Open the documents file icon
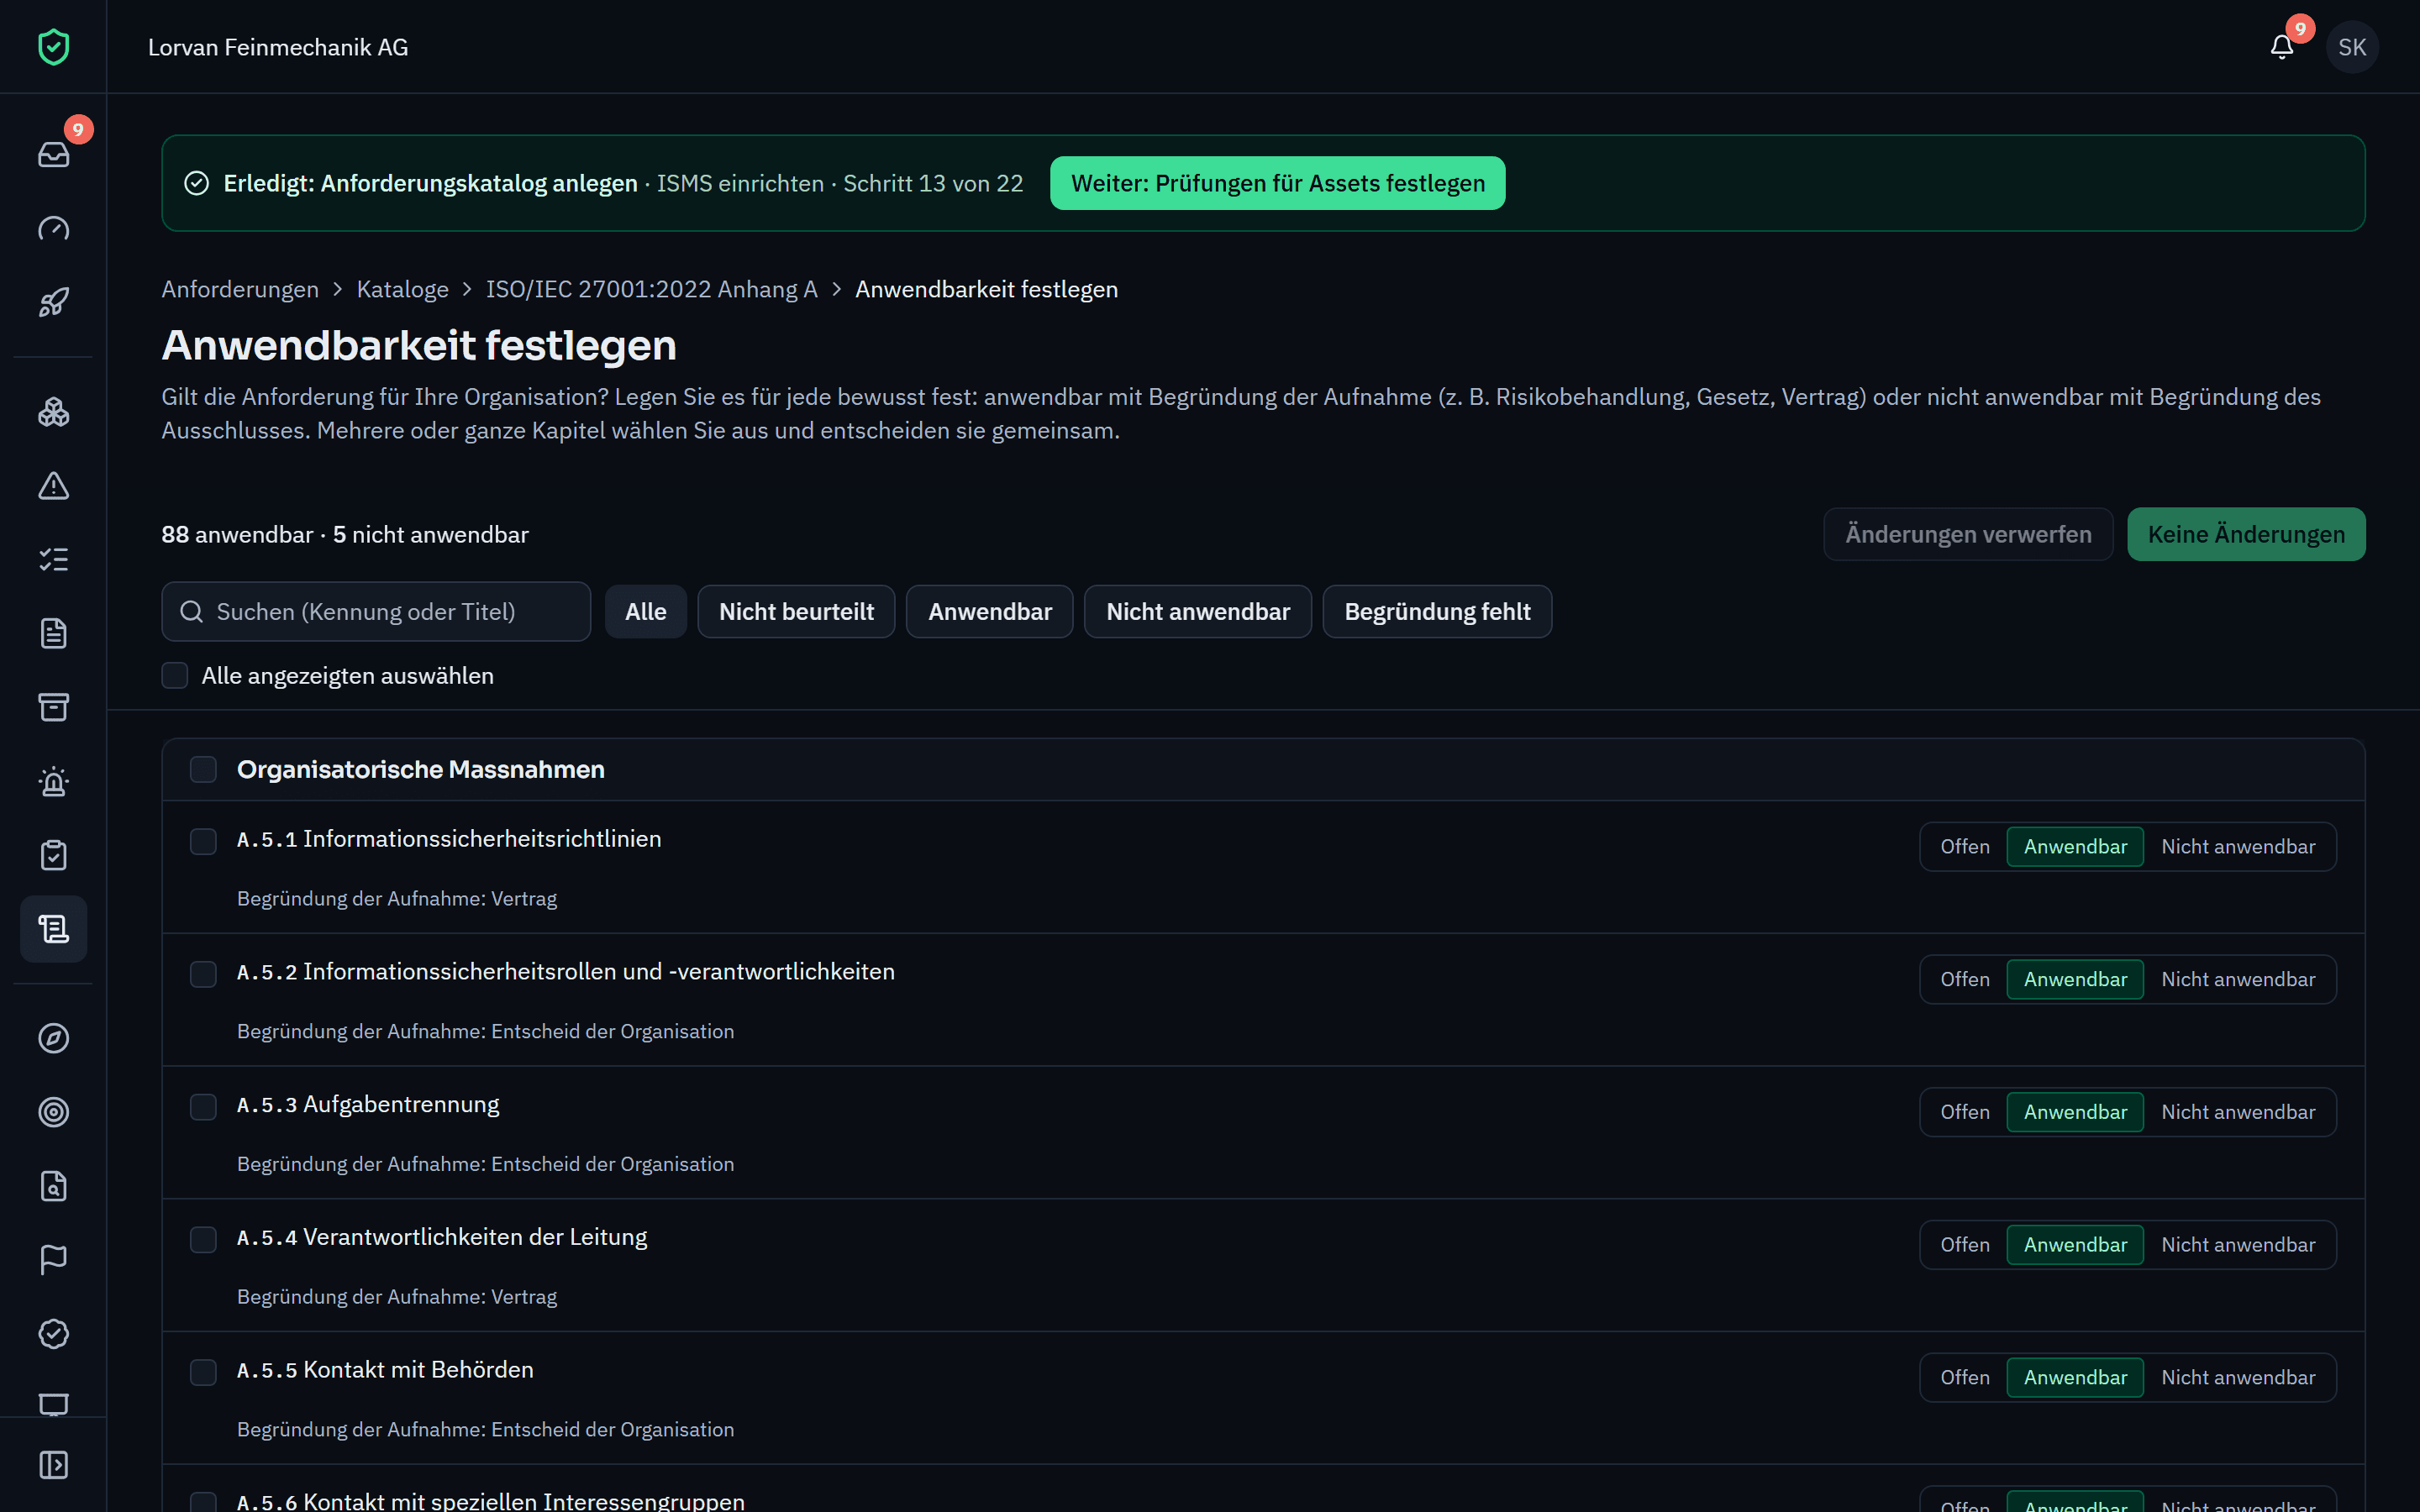2420x1512 pixels. [x=53, y=634]
